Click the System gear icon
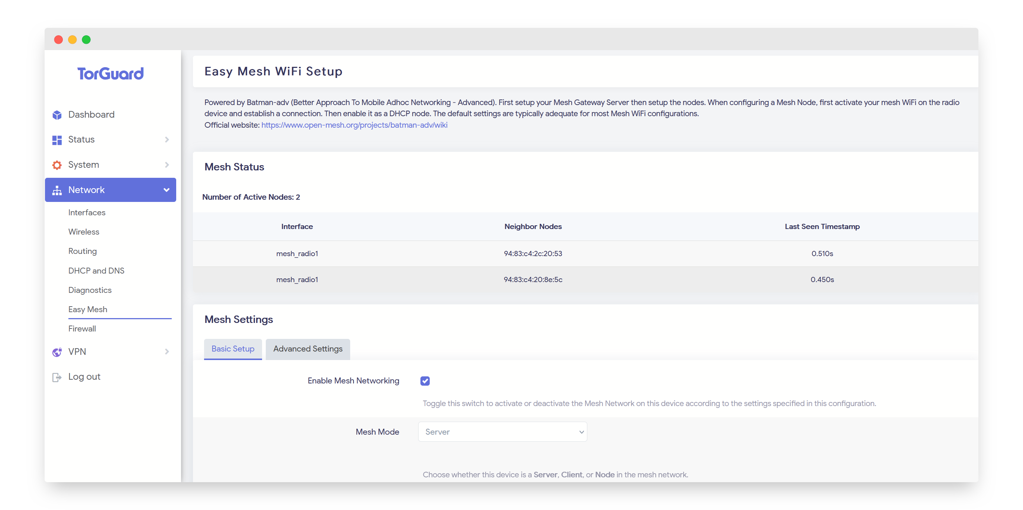Image resolution: width=1023 pixels, height=510 pixels. [x=57, y=165]
